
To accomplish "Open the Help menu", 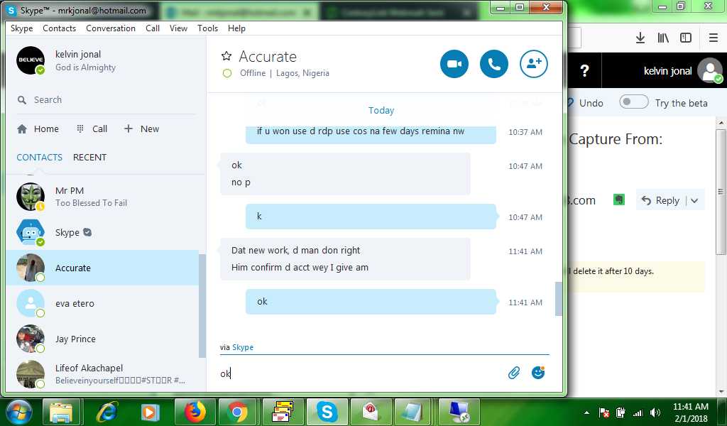I will [x=236, y=28].
